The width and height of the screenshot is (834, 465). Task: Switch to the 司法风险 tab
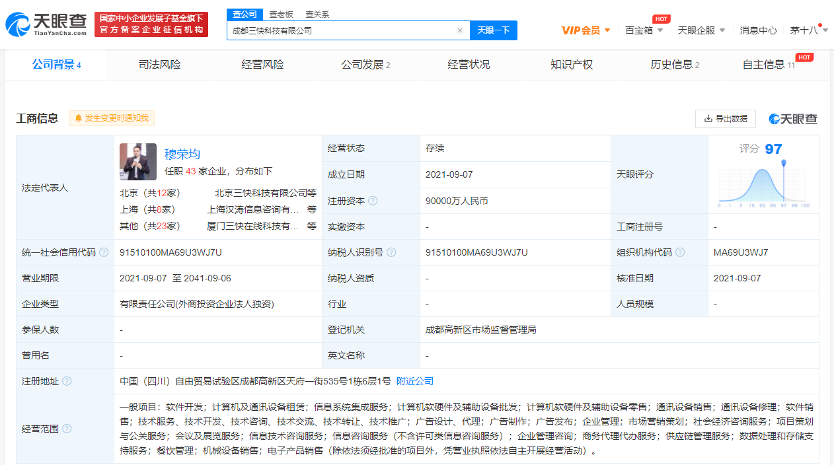159,65
